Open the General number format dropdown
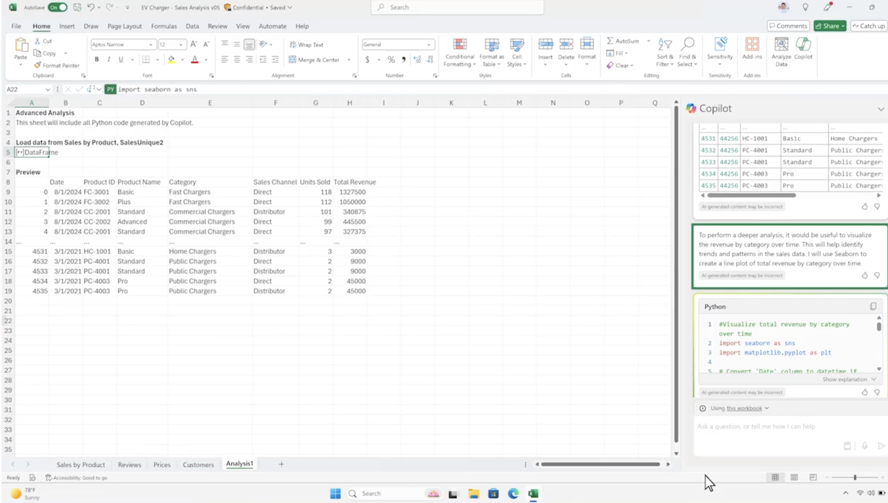Viewport: 888px width, 503px height. pyautogui.click(x=429, y=45)
